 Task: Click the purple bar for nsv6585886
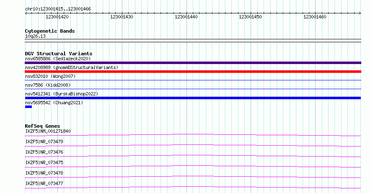pyautogui.click(x=193, y=63)
